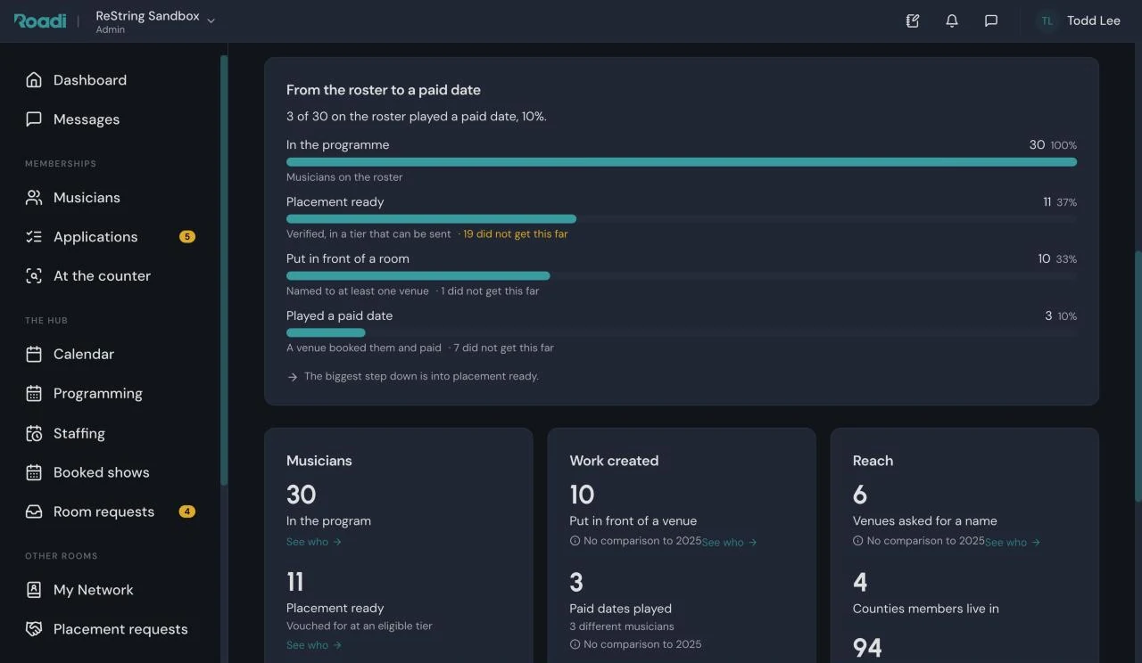Click 'Vouched for at an eligible tier' text
This screenshot has width=1142, height=663.
pos(360,626)
